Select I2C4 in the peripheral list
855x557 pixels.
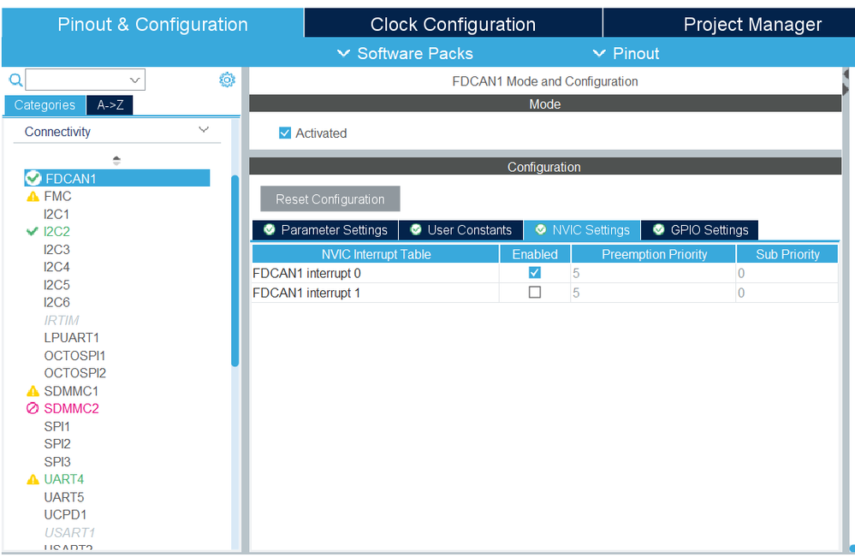56,266
